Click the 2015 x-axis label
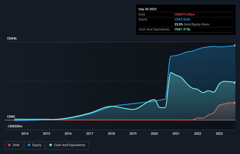Viewport: 240px width, 154px height. pyautogui.click(x=46, y=134)
